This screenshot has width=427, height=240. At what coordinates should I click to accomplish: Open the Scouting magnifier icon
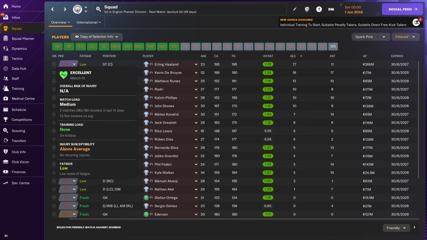6,131
